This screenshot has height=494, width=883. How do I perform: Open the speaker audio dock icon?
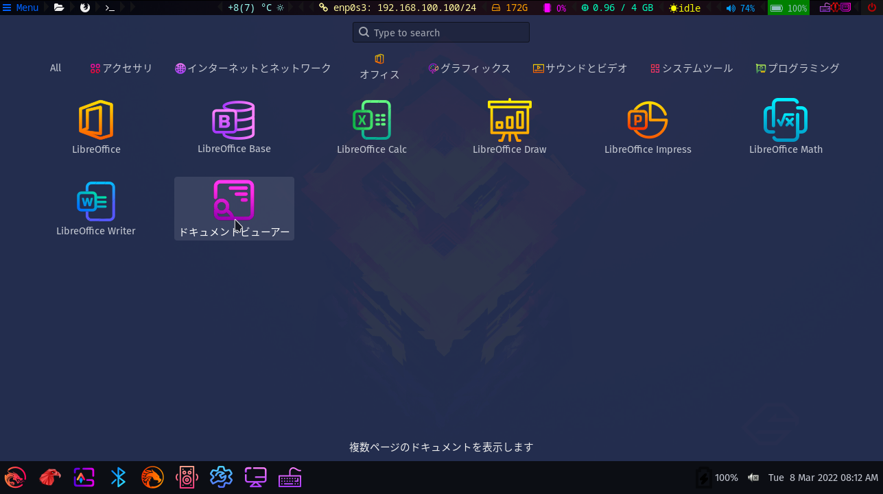pos(187,477)
